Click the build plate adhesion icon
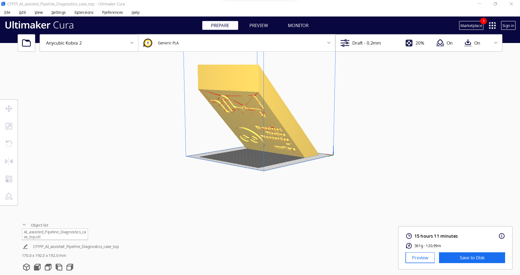Screen dimensions: 520x275 coord(468,43)
